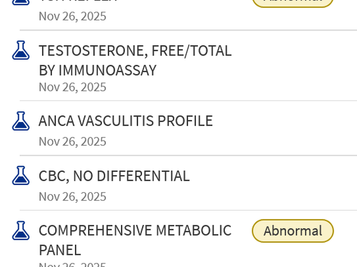
Task: Click the BY IMMUNOASSAY text line
Action: tap(98, 70)
